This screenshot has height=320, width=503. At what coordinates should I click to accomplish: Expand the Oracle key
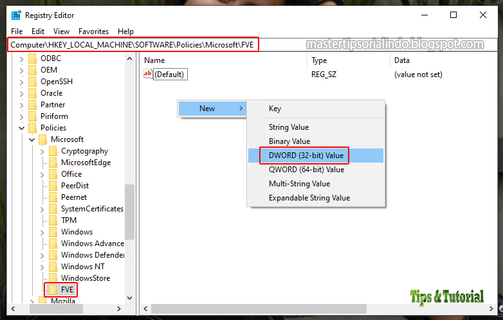(x=21, y=94)
